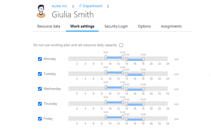The image size is (211, 131).
Task: Click Giulia Smith's avatar picture
Action: [x=41, y=11]
